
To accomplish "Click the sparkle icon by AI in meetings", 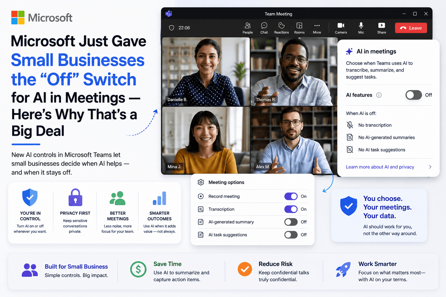I will pos(349,51).
